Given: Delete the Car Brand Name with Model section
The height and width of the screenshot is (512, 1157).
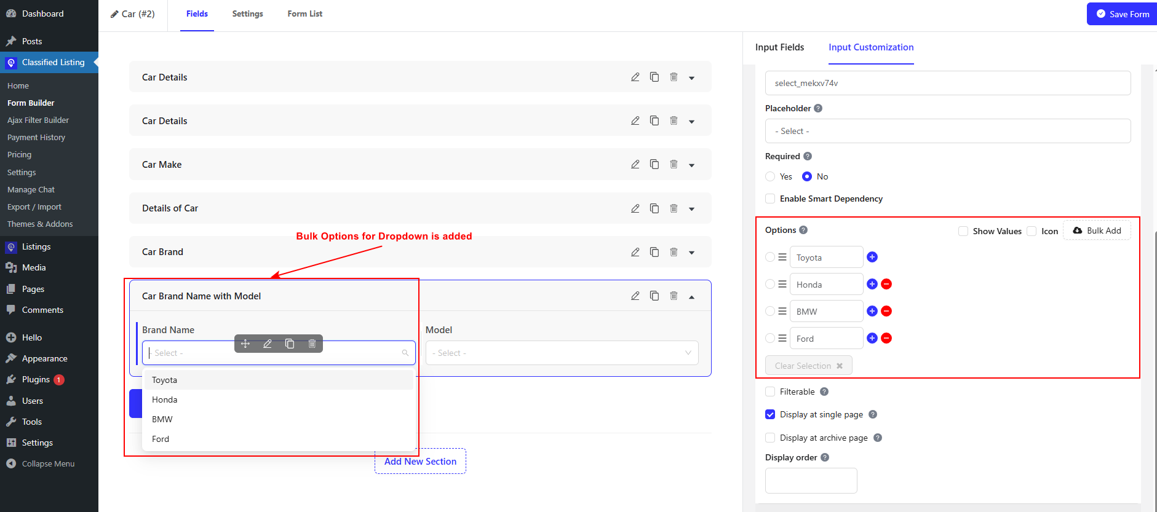Looking at the screenshot, I should point(674,296).
